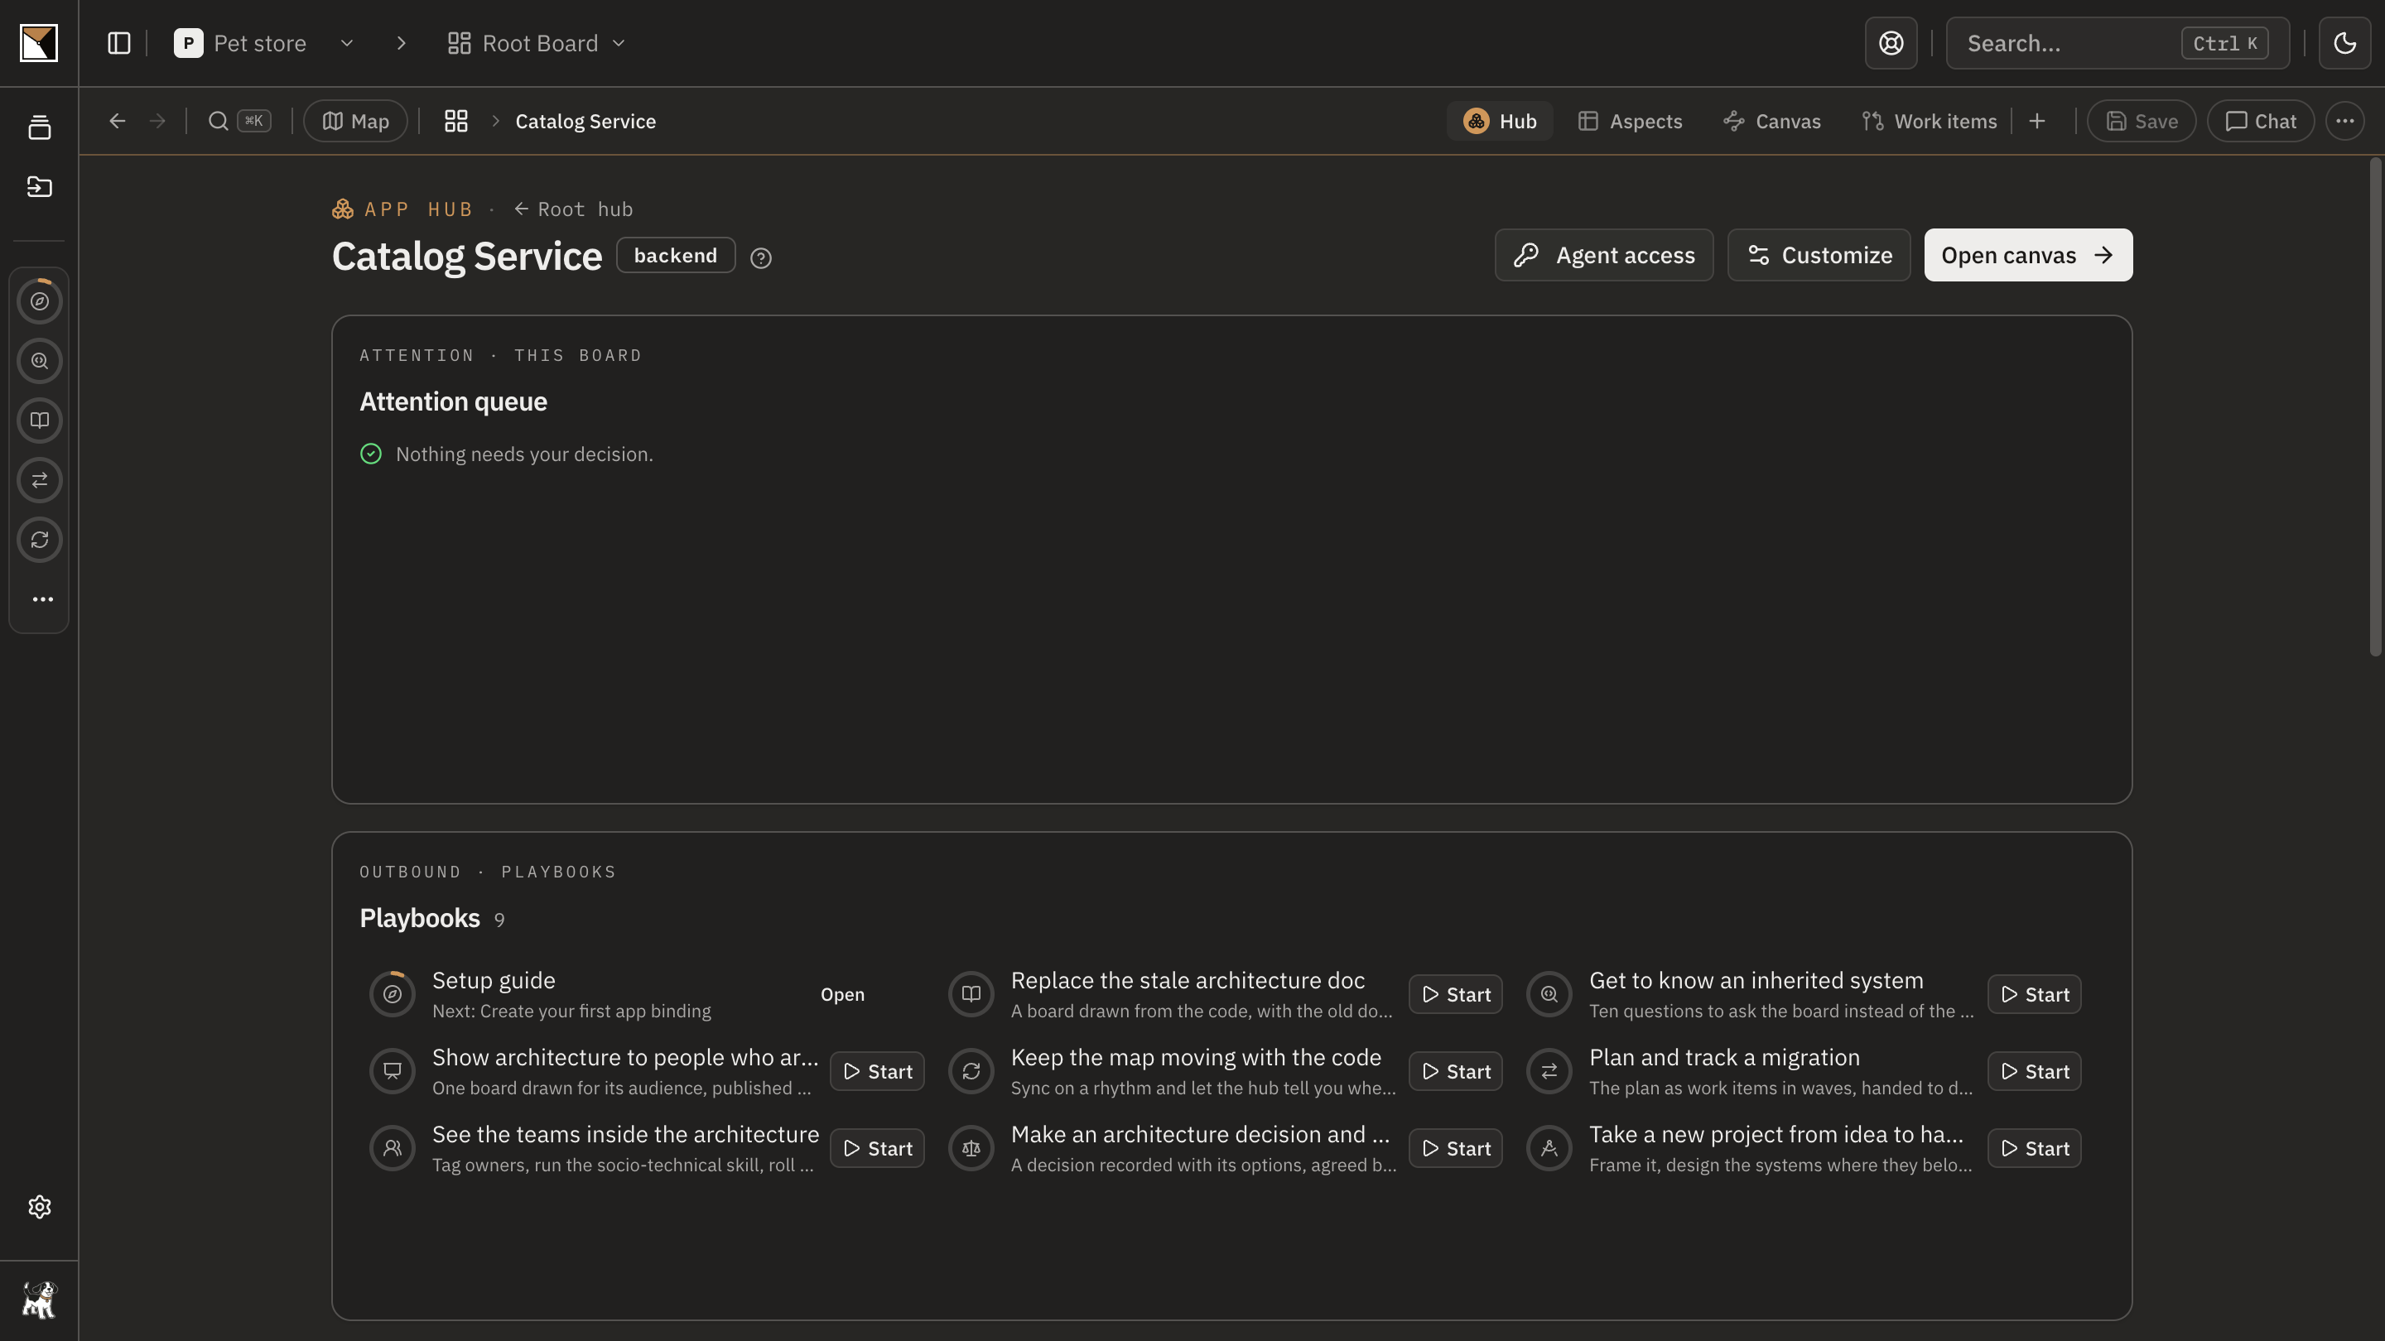Click the search magnifier with ⌘K badge
The height and width of the screenshot is (1341, 2385).
[x=238, y=121]
